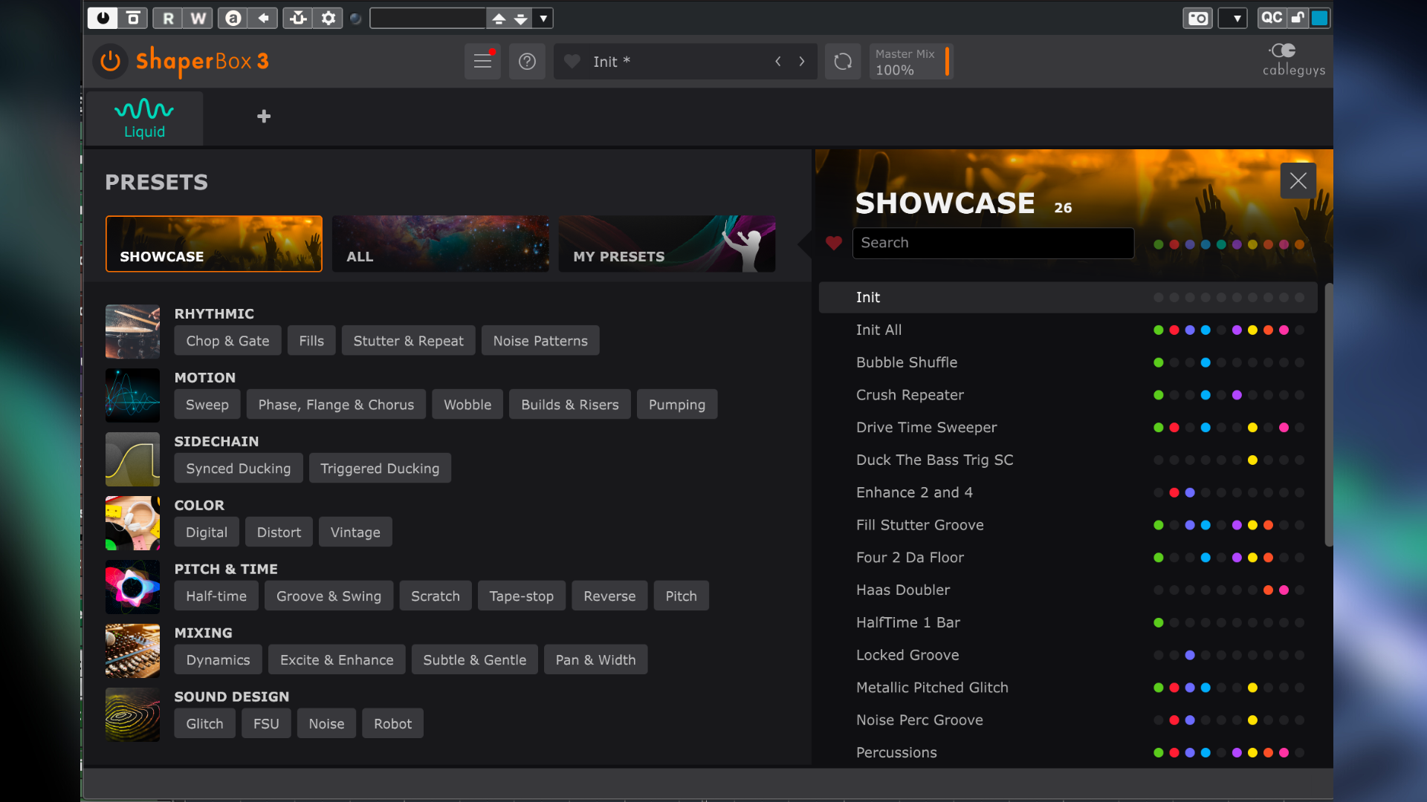Take a snapshot with the camera icon

click(x=1197, y=18)
